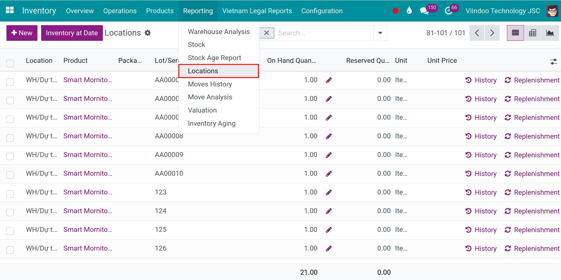This screenshot has width=561, height=280.
Task: Tick the checkbox for lot AA00009 row
Action: (x=10, y=156)
